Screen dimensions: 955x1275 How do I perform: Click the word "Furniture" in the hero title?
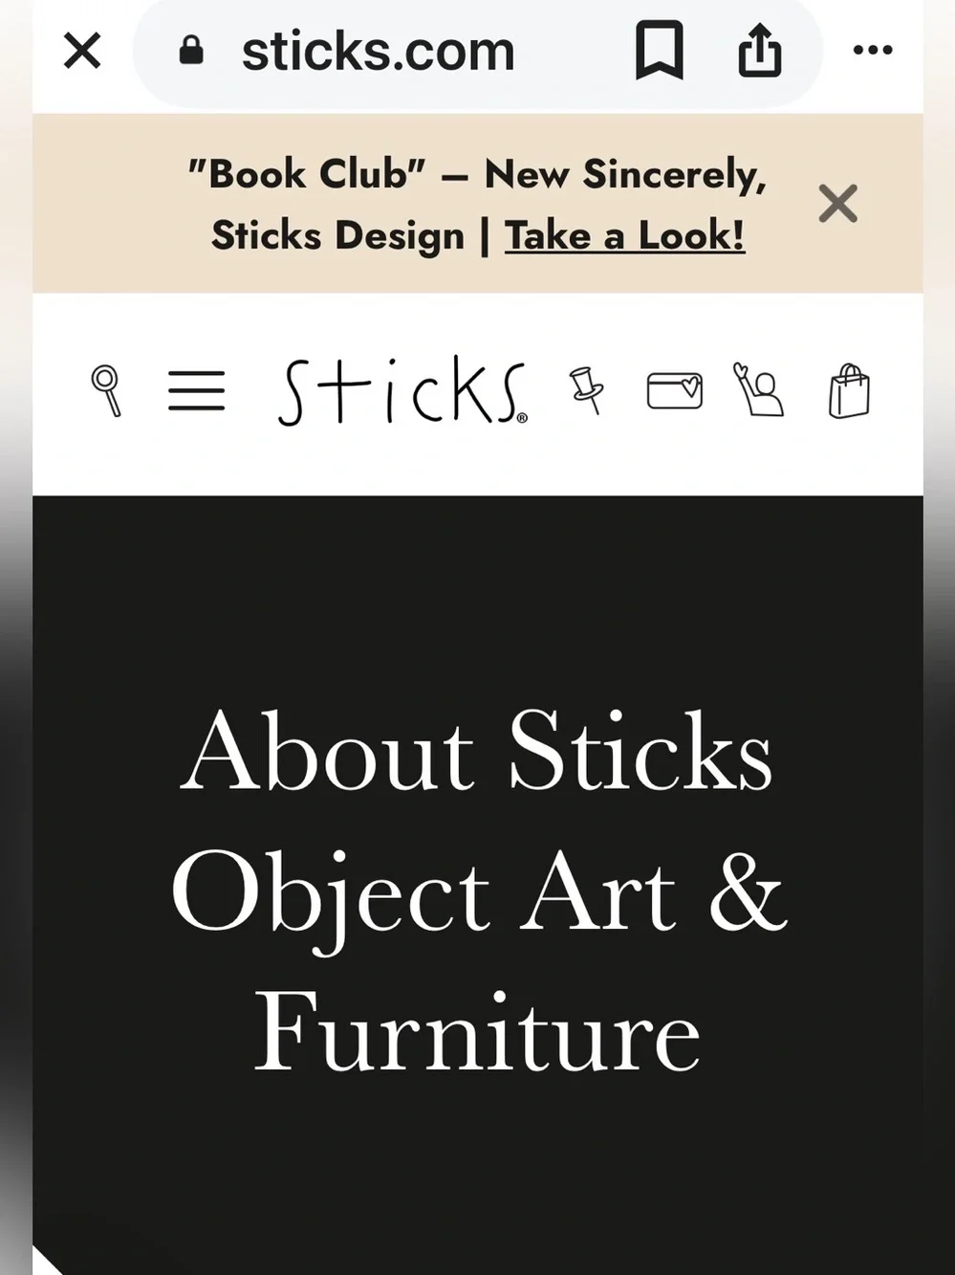tap(477, 1033)
